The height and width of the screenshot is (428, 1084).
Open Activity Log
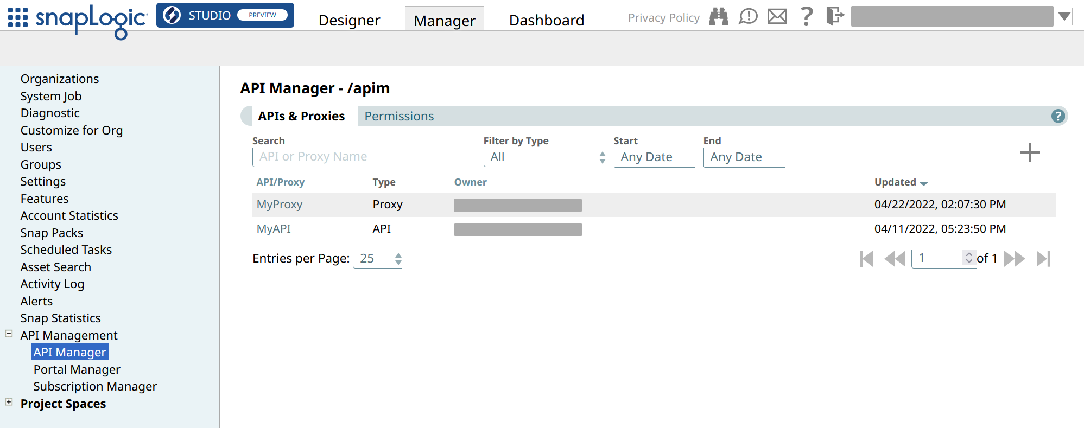point(52,284)
